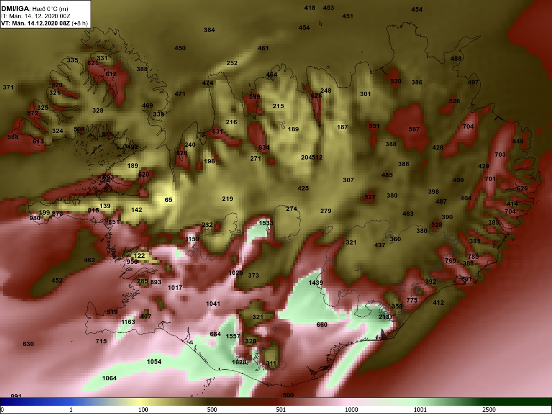The height and width of the screenshot is (414, 552).
Task: Select the 701 height label
Action: (490, 179)
